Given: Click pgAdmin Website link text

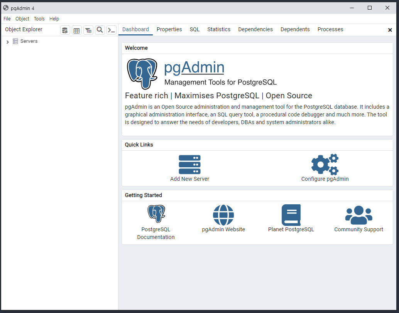Looking at the screenshot, I should (223, 229).
